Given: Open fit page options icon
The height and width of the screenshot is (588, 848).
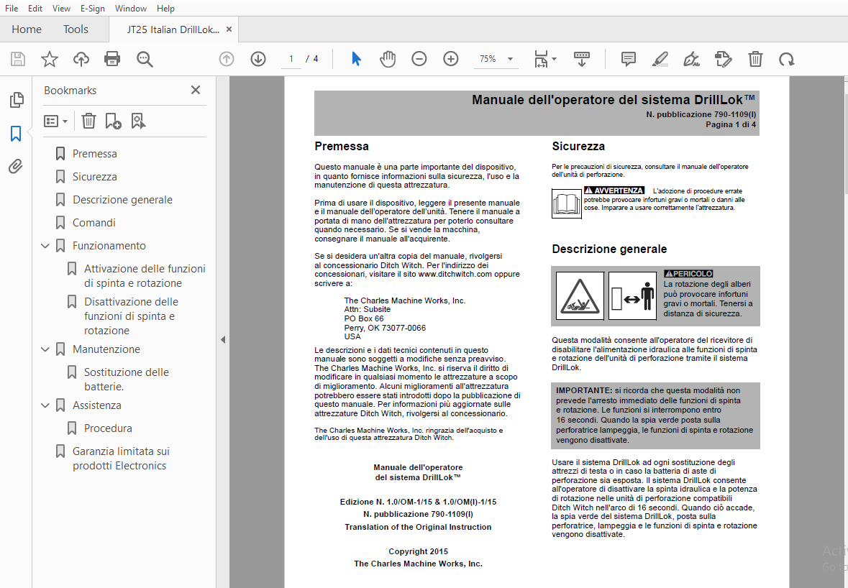Looking at the screenshot, I should coord(544,59).
